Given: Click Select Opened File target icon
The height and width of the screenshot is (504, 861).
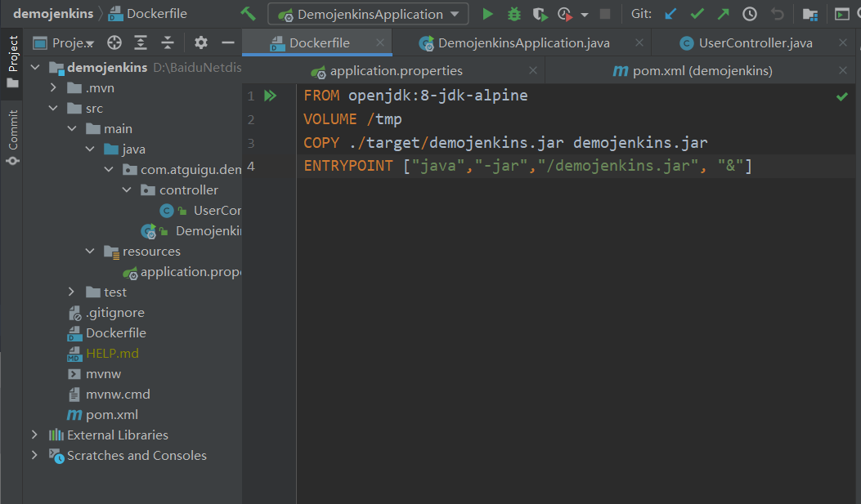Looking at the screenshot, I should (x=114, y=42).
